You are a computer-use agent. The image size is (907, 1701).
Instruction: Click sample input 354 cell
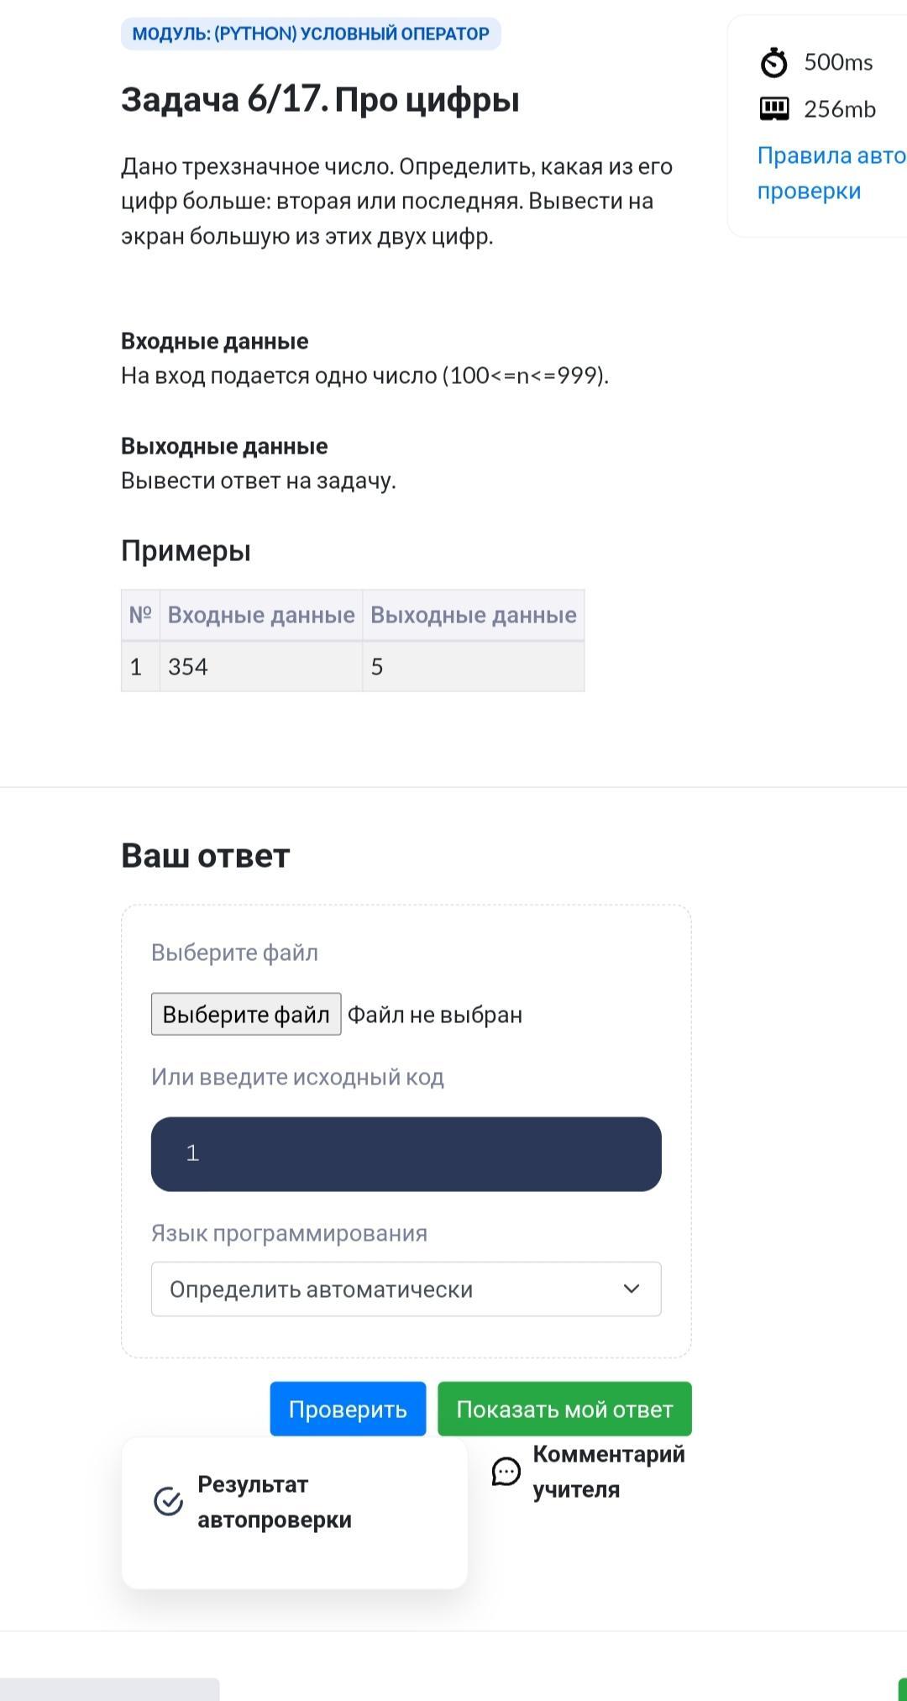261,667
